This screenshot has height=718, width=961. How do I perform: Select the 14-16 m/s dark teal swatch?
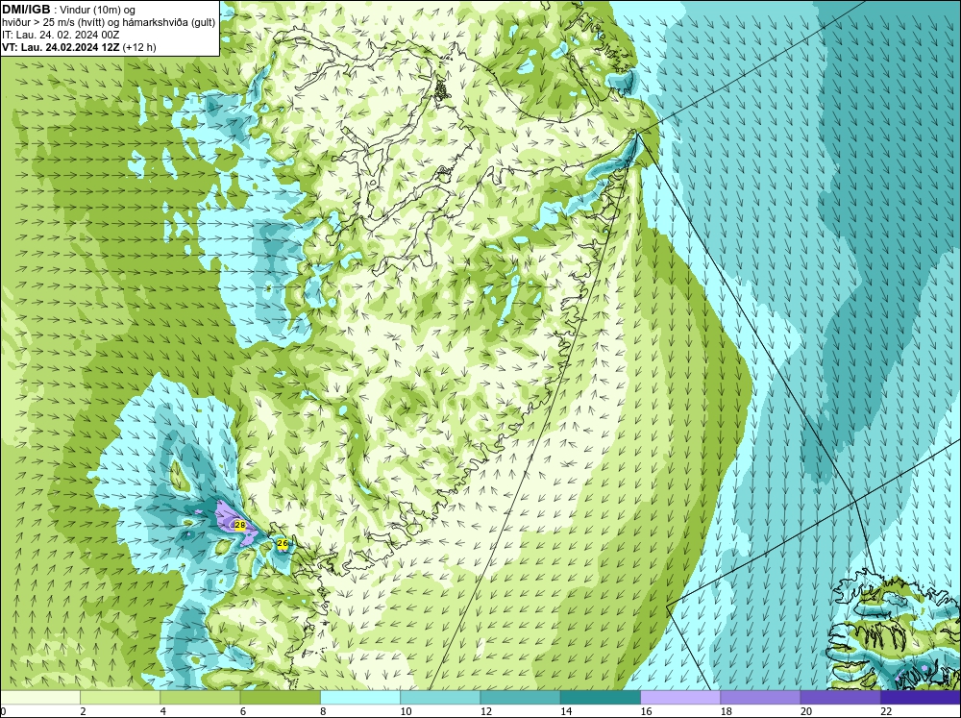point(600,697)
